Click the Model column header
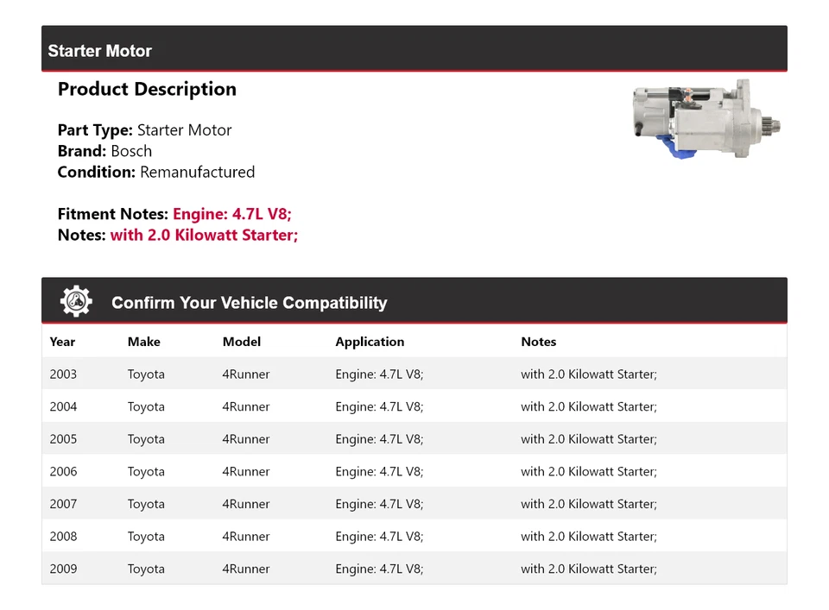This screenshot has width=829, height=610. click(241, 342)
